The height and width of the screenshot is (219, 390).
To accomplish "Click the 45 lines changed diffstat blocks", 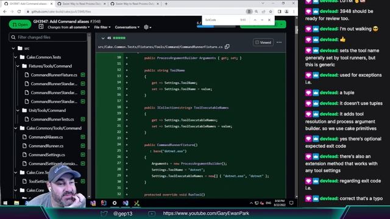I will click(119, 38).
